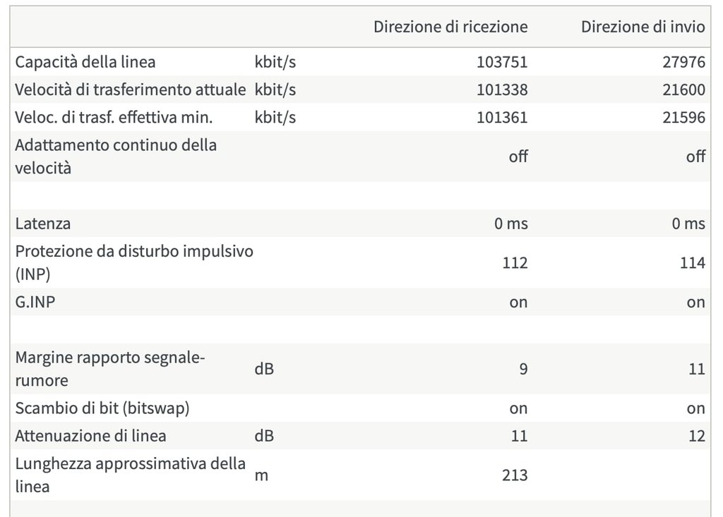Click the INP send value 114
This screenshot has width=723, height=517.
[x=693, y=263]
